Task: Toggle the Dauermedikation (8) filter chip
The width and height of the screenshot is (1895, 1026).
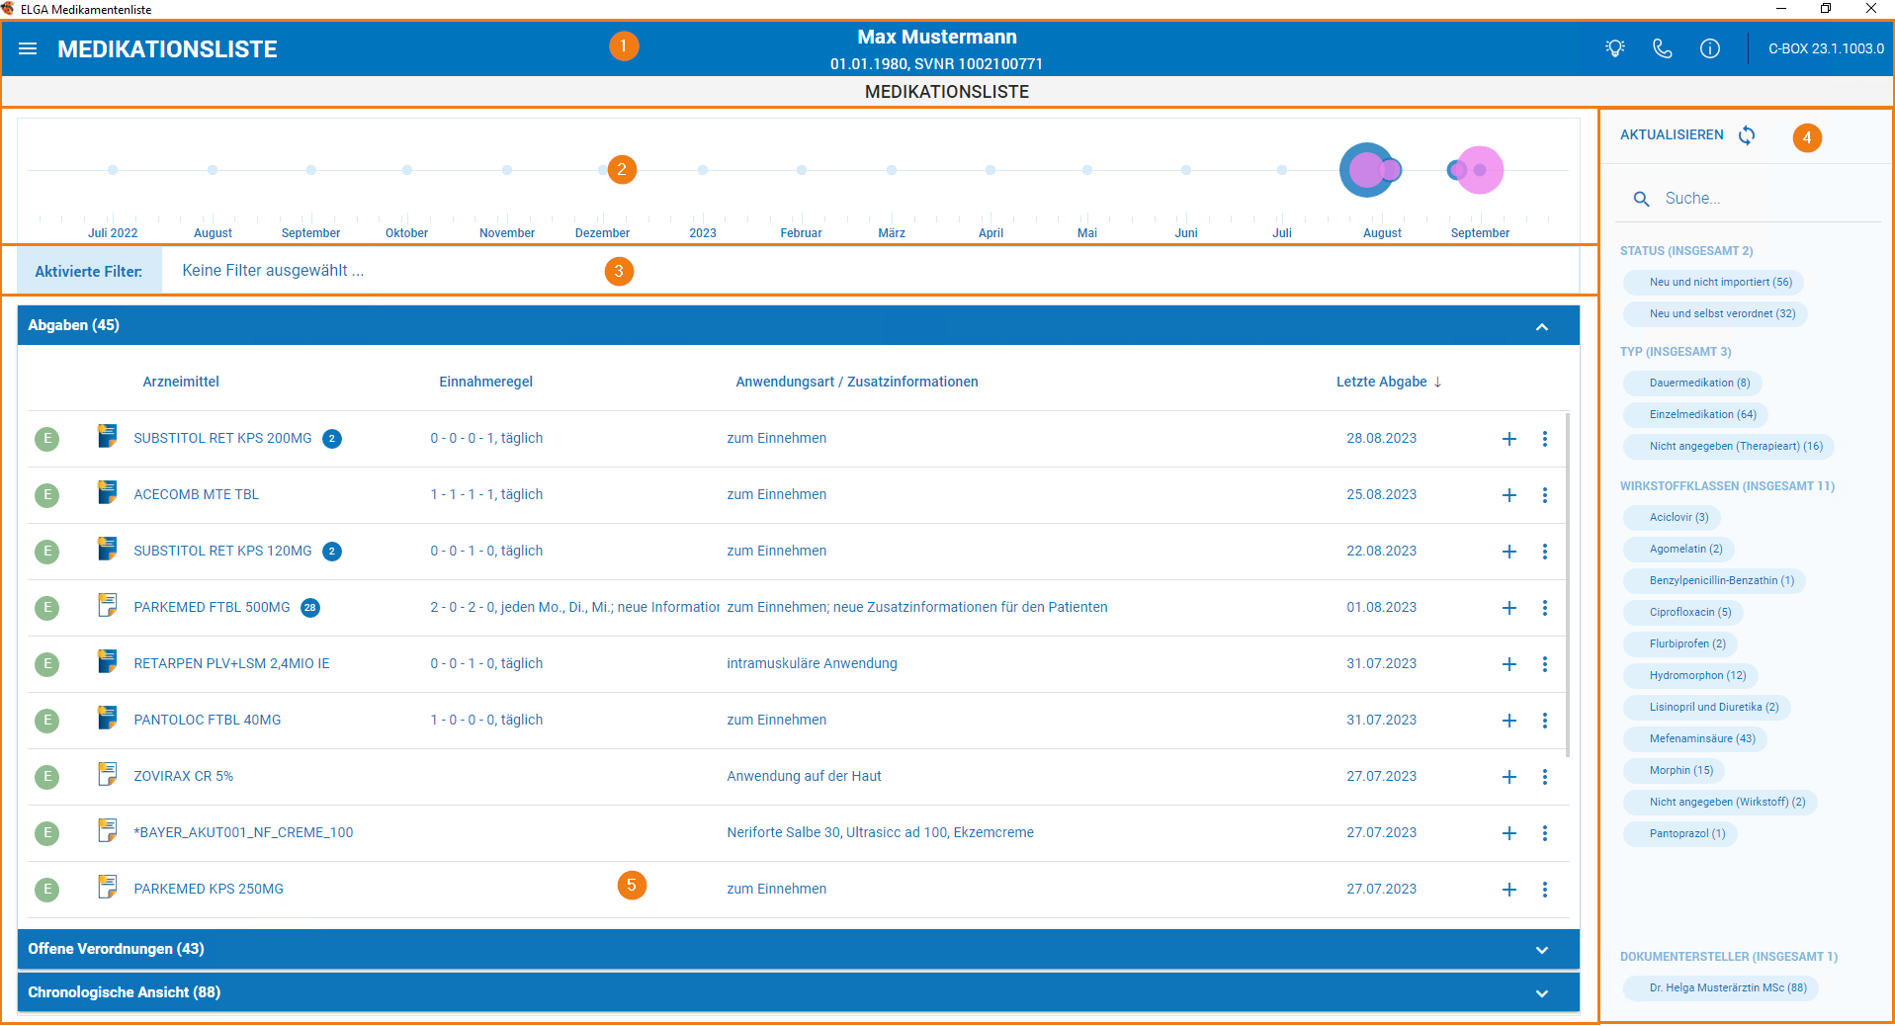Action: (x=1692, y=384)
